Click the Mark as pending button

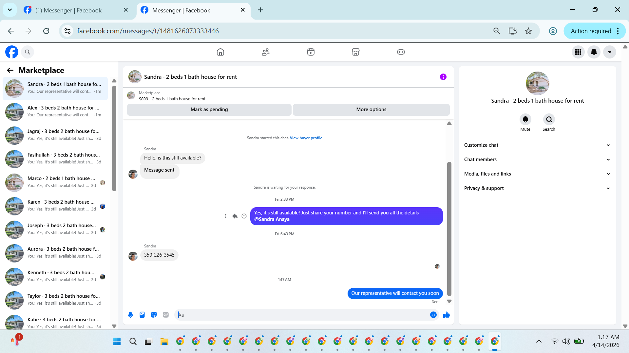(x=209, y=109)
